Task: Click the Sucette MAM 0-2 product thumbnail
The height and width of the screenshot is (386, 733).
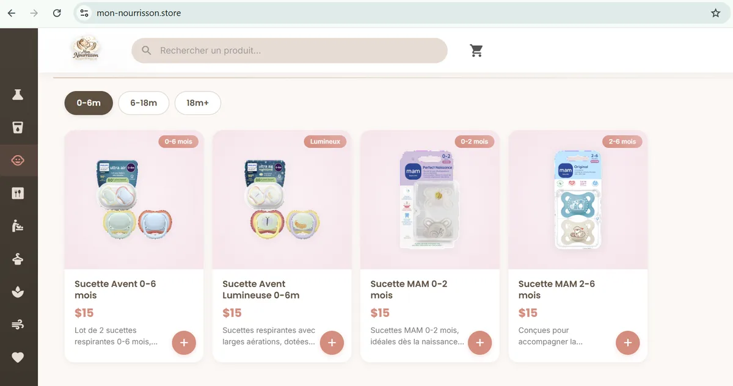Action: coord(429,200)
